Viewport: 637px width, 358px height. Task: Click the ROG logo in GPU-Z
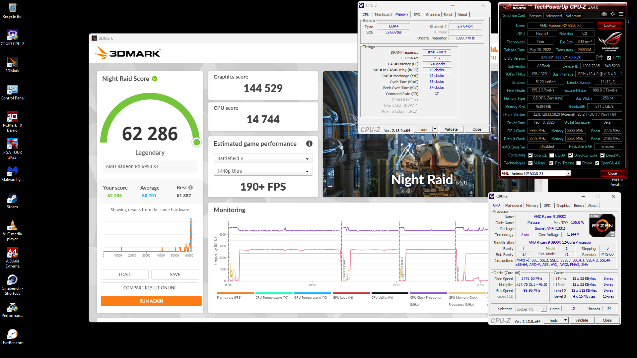[610, 42]
